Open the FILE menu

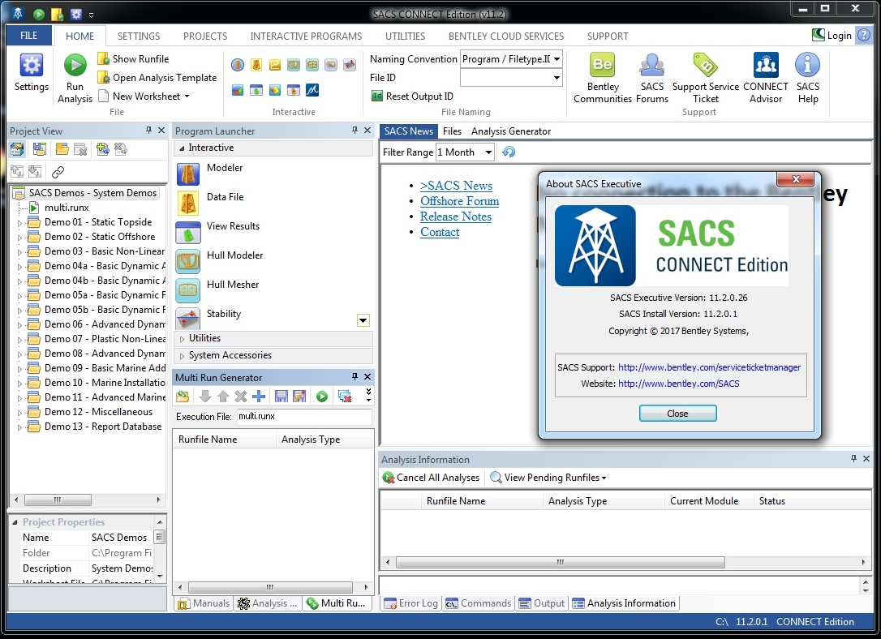point(28,36)
